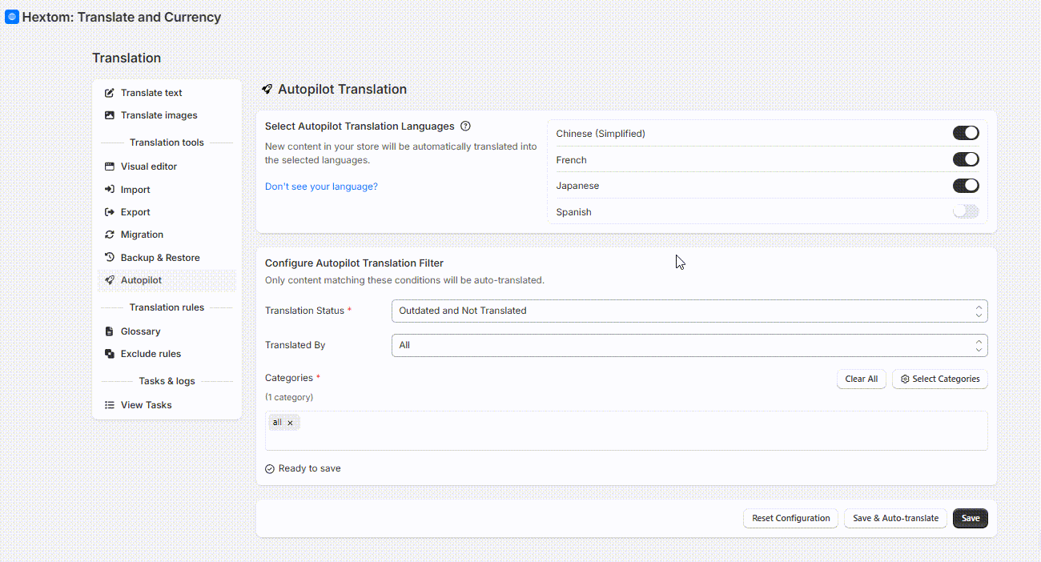Click the dark Save button
The height and width of the screenshot is (562, 1041).
971,519
